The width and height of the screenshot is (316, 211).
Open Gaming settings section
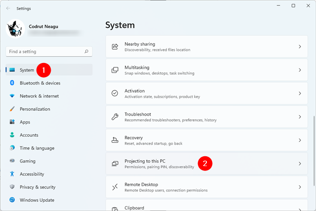pos(49,161)
